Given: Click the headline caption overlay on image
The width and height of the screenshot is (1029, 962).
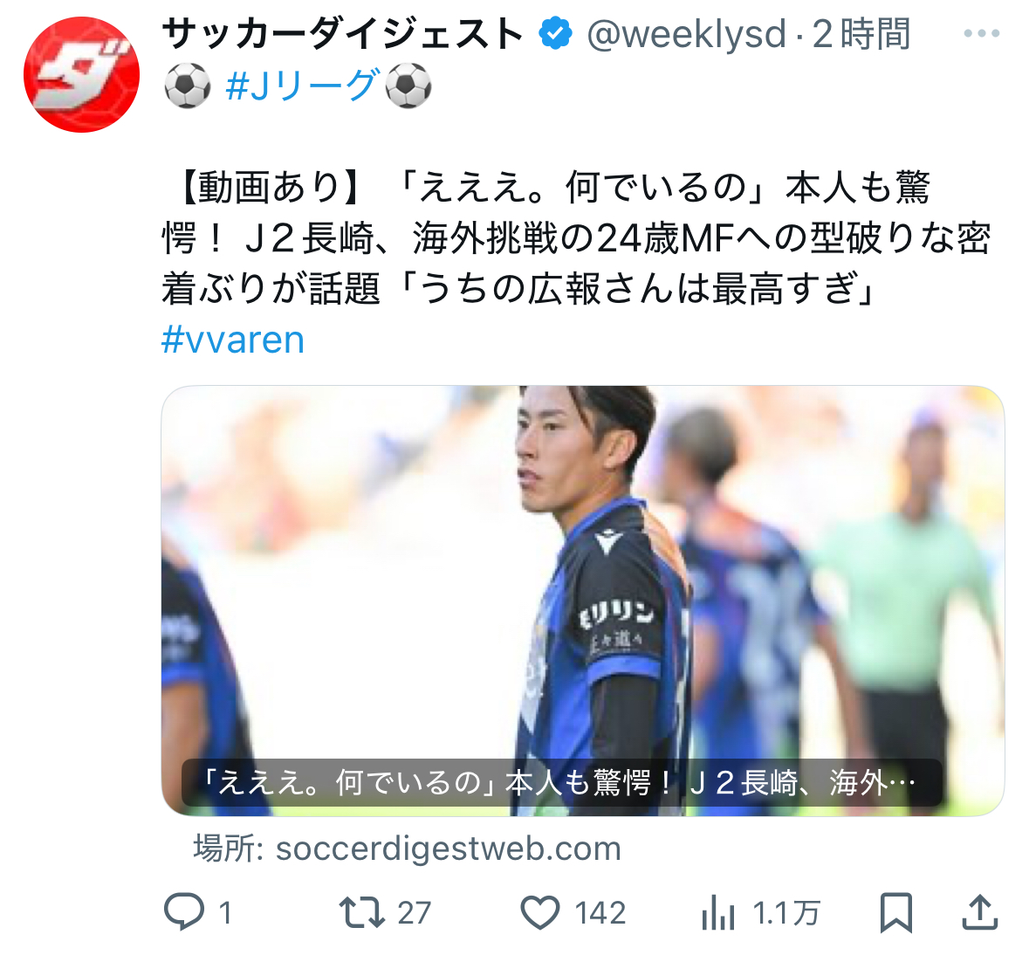Looking at the screenshot, I should pos(562,783).
